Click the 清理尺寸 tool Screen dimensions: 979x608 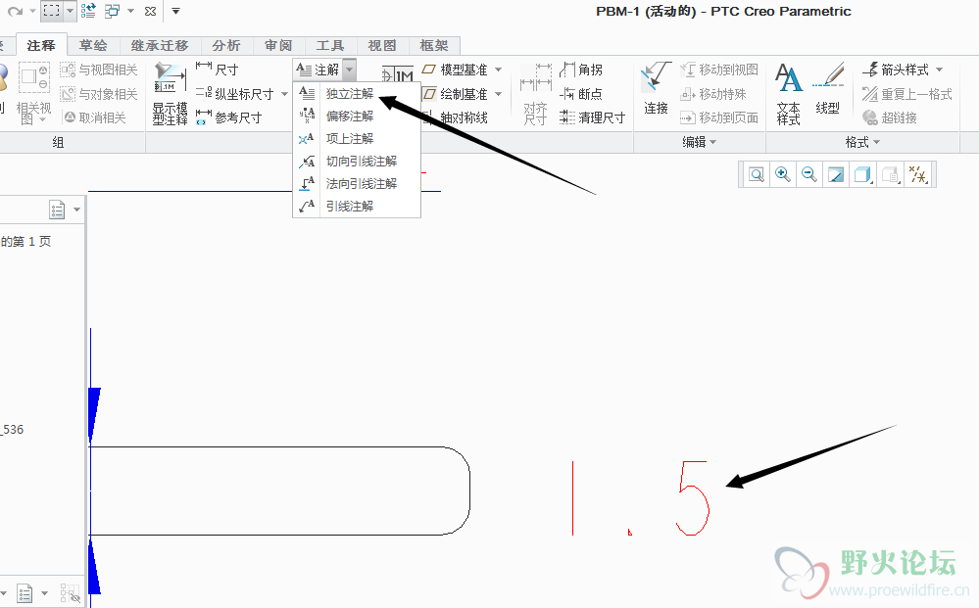[592, 117]
